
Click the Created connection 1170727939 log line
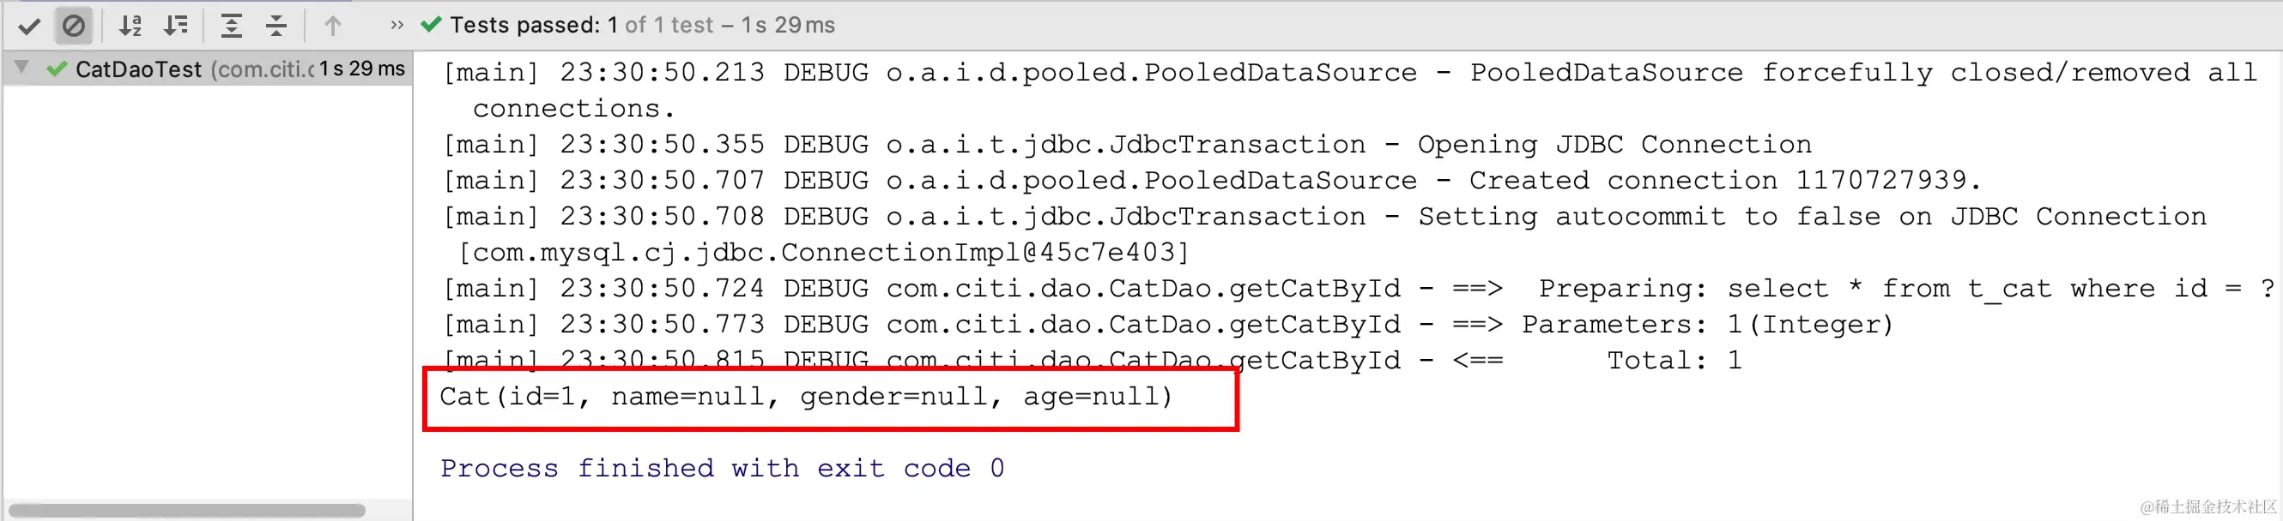[x=1212, y=181]
